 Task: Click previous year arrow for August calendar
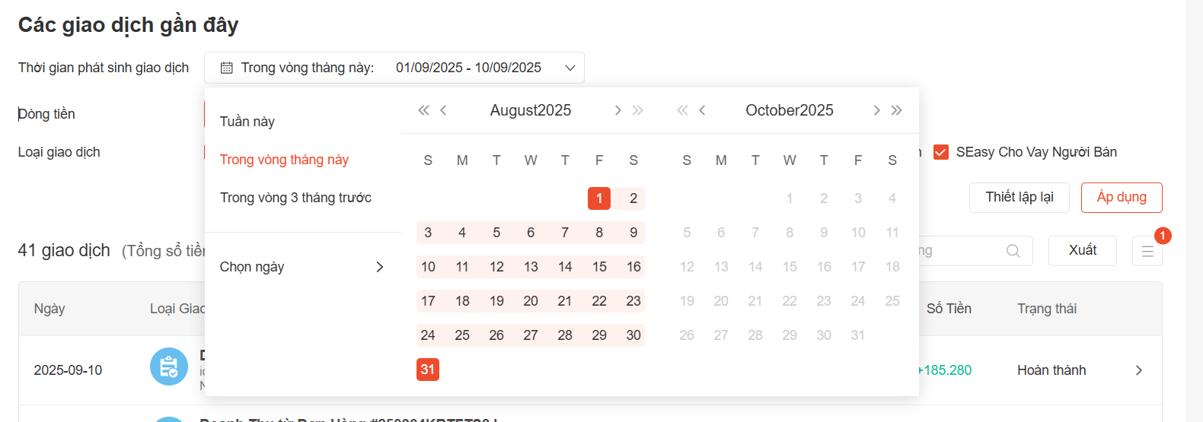click(423, 110)
